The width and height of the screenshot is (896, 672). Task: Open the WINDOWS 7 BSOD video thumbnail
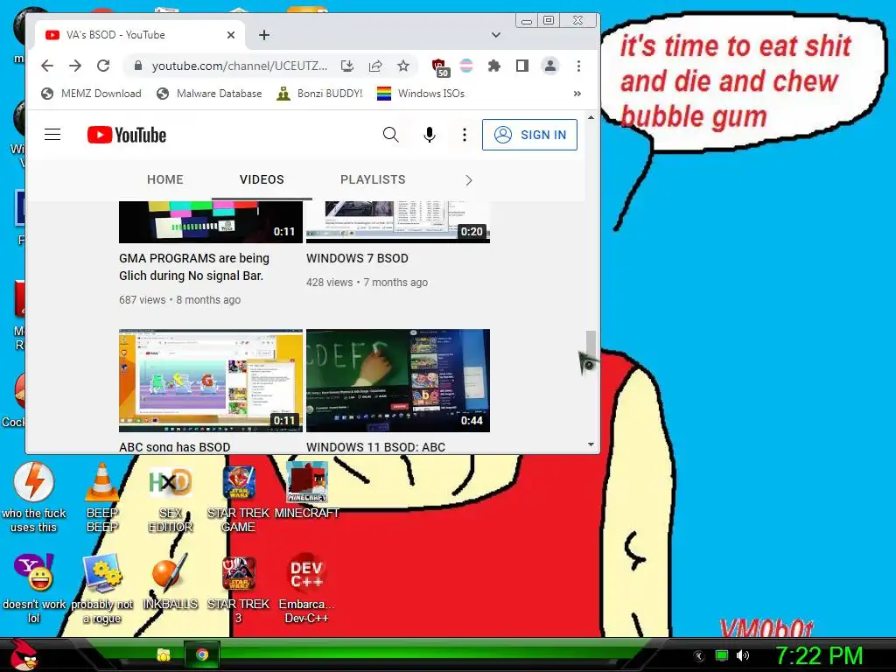point(398,222)
